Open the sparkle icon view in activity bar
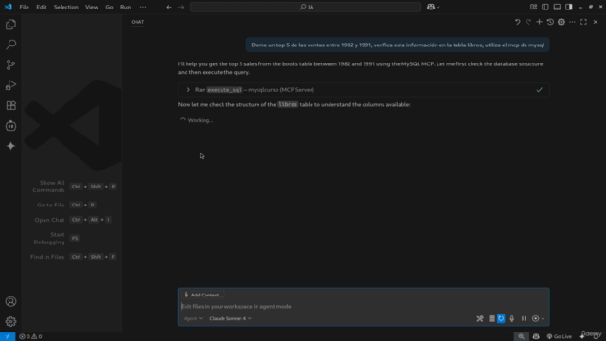606x341 pixels. (10, 146)
